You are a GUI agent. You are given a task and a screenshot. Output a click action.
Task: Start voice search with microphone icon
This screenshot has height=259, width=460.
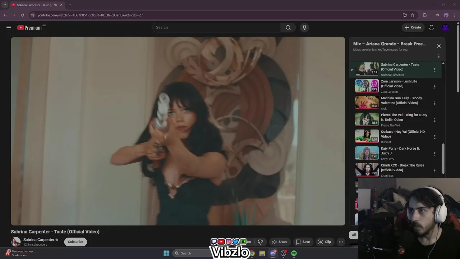point(304,28)
